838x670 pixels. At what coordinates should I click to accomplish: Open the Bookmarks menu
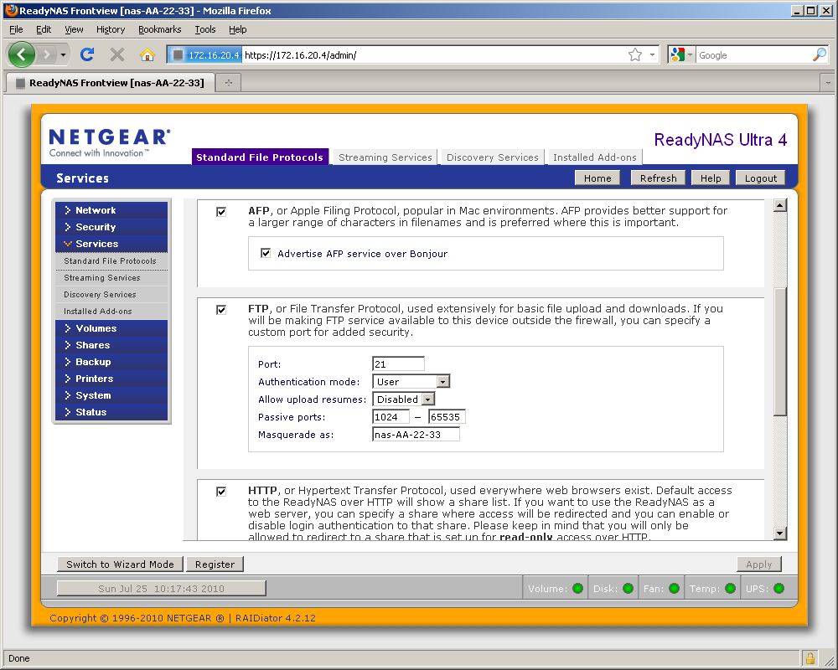point(159,29)
